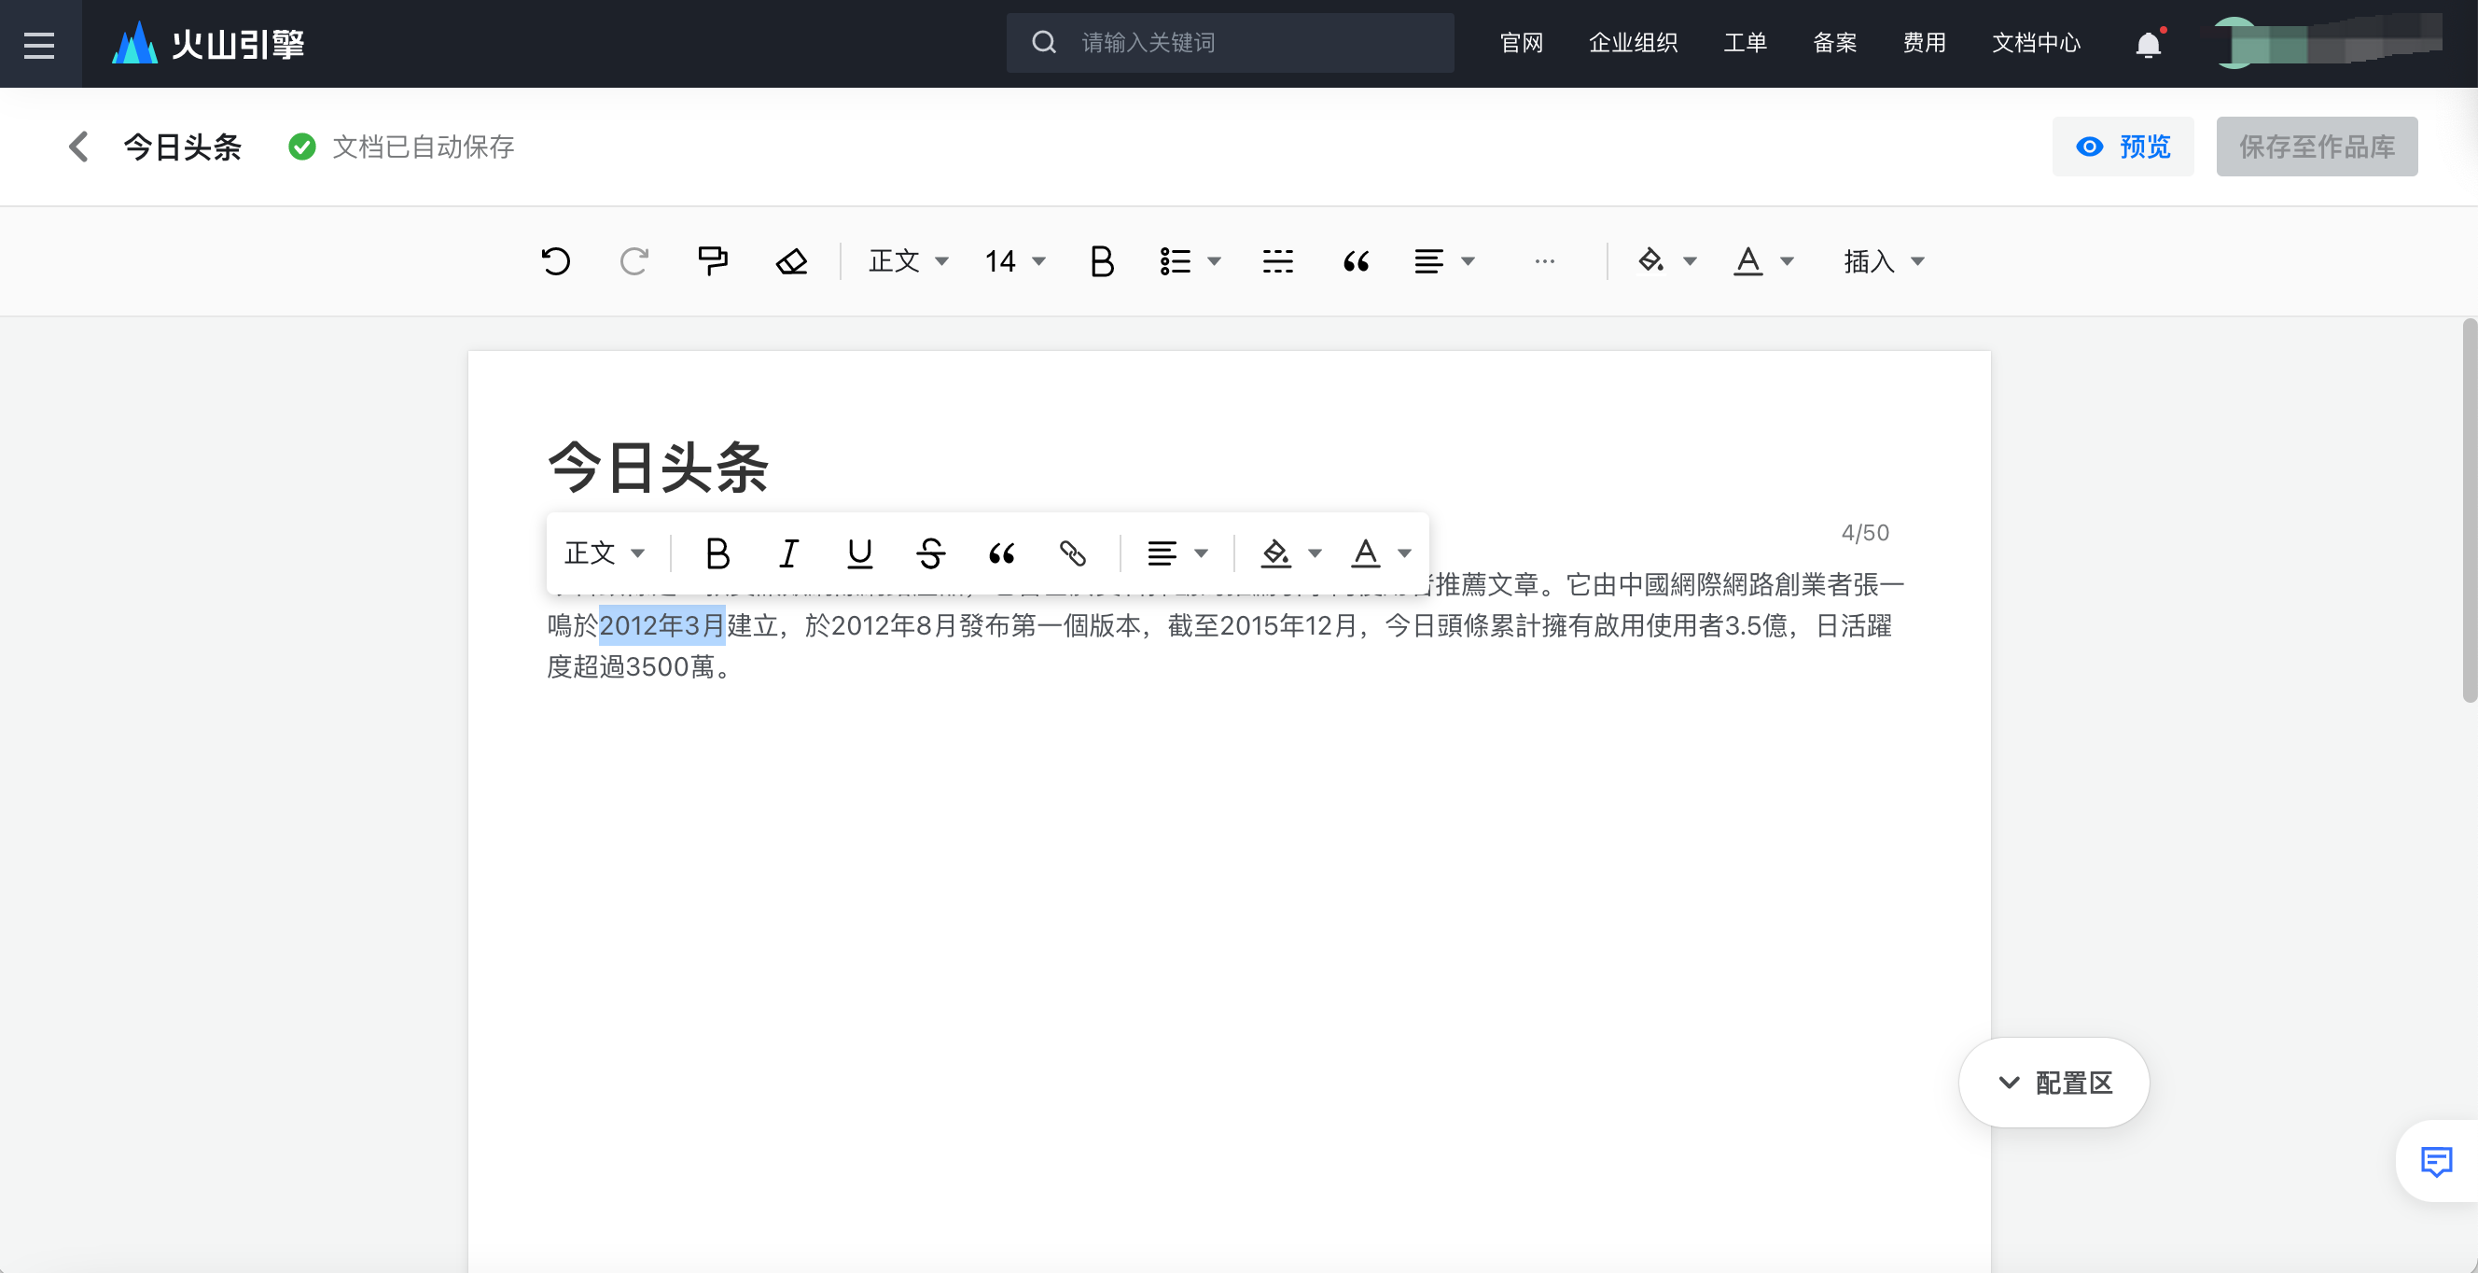Viewport: 2478px width, 1273px height.
Task: Open the notifications bell
Action: coord(2148,44)
